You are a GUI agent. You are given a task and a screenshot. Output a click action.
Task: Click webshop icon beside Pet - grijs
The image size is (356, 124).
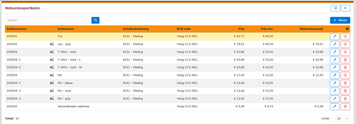tap(52, 99)
